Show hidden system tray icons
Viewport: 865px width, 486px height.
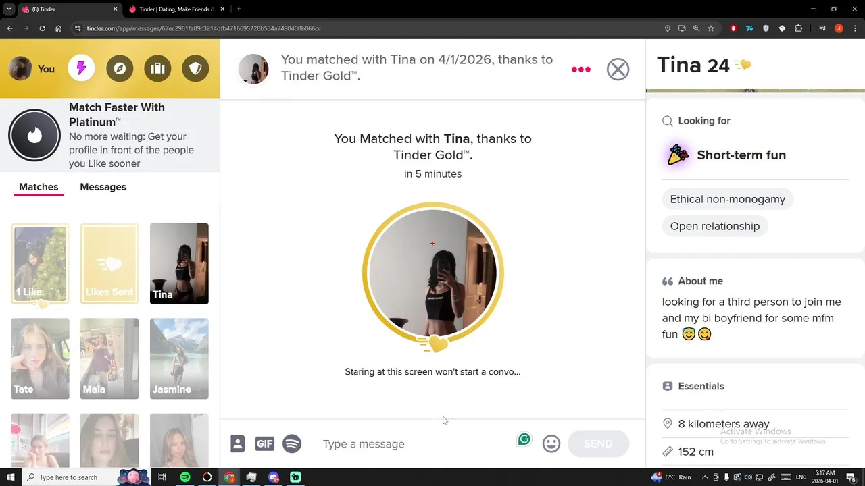pos(705,477)
